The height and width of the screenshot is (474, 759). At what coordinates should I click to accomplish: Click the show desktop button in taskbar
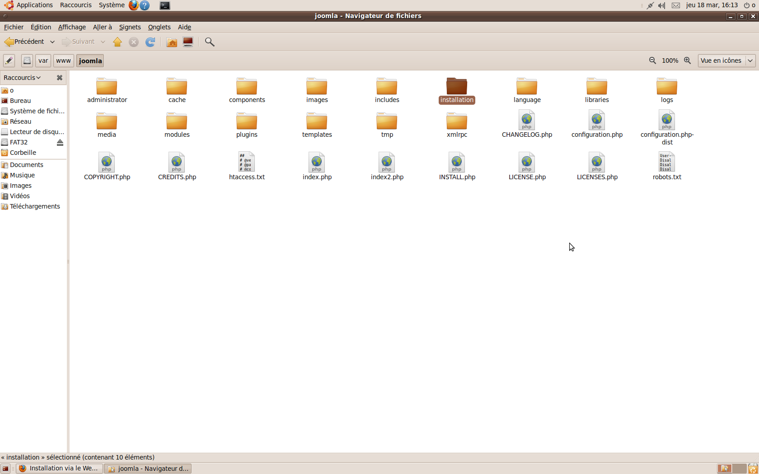5,469
